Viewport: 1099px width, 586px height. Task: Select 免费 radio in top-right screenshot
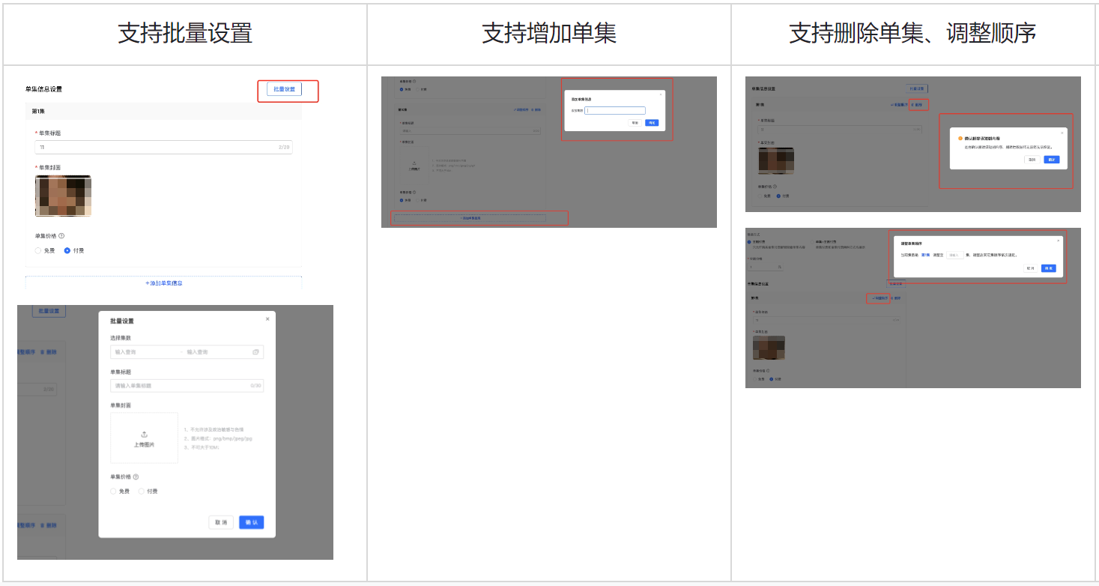click(760, 196)
